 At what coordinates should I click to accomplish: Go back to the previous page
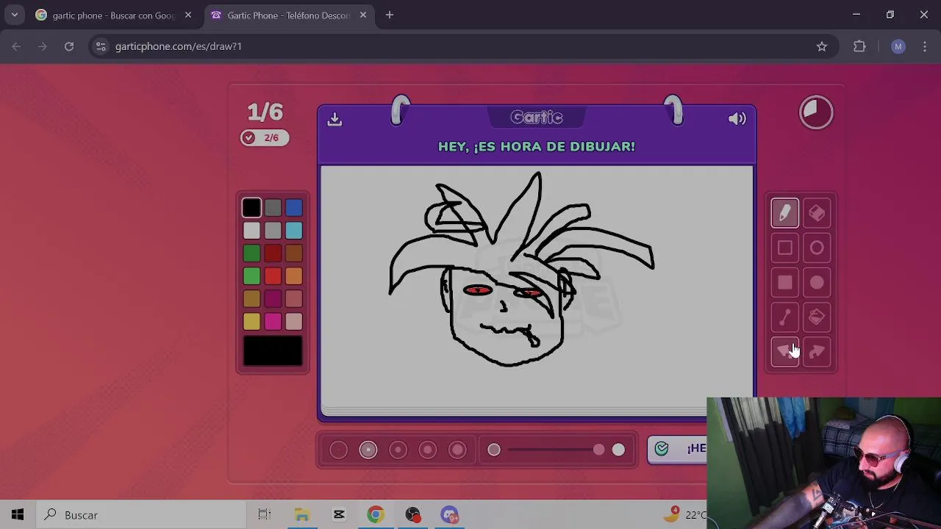(x=16, y=46)
